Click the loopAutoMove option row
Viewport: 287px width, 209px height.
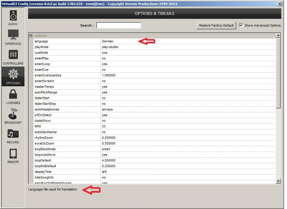click(155, 155)
